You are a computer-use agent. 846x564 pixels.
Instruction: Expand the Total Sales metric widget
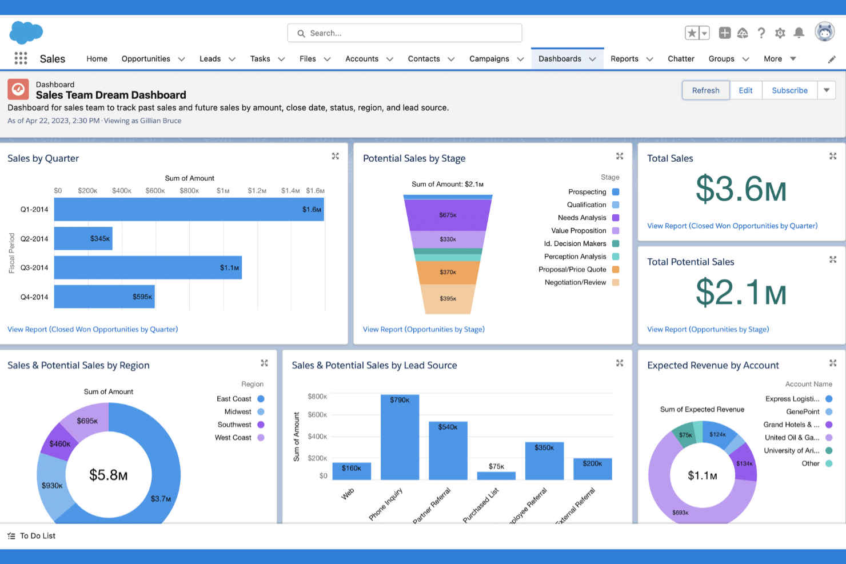[833, 155]
